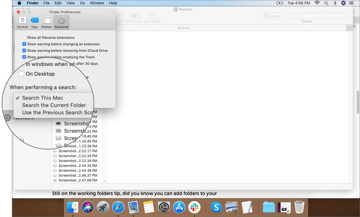Screen dimensions: 360x217
Task: Open the General pane in Finder Preferences
Action: point(22,21)
